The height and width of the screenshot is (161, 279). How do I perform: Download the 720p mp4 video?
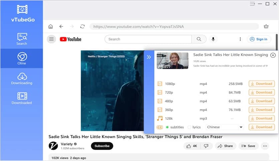[x=262, y=92]
